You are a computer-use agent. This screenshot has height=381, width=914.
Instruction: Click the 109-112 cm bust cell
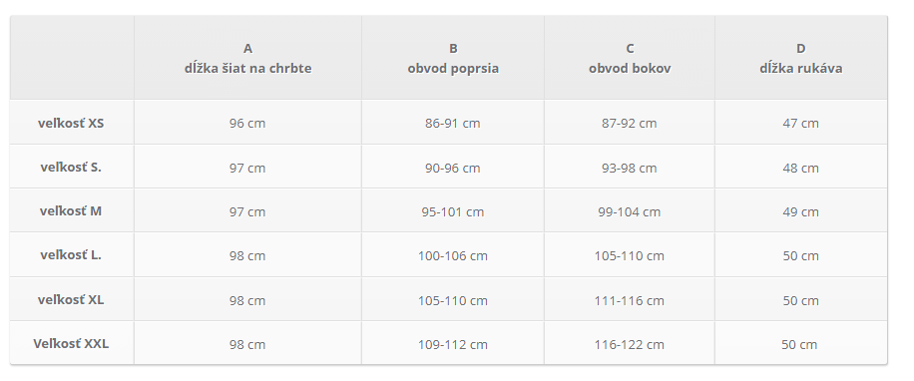click(453, 344)
